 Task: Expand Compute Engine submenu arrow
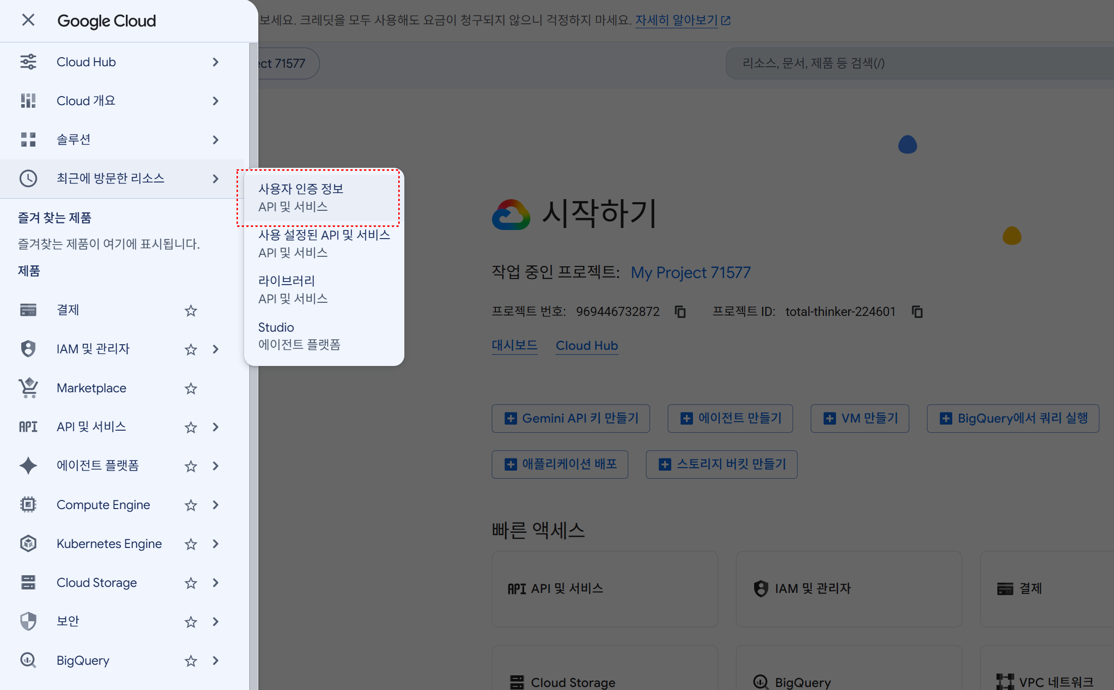point(216,505)
